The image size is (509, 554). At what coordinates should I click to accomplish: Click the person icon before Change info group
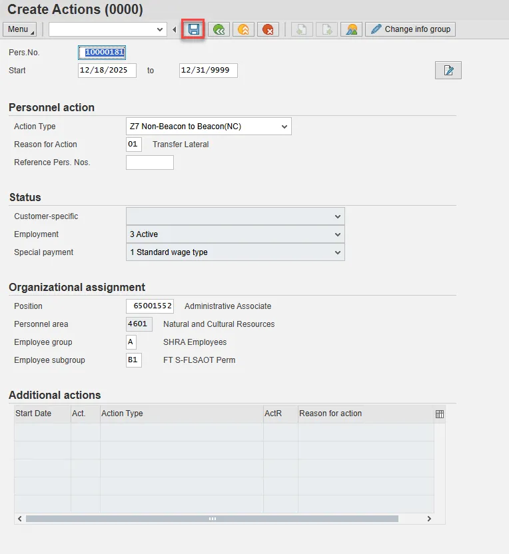coord(351,29)
